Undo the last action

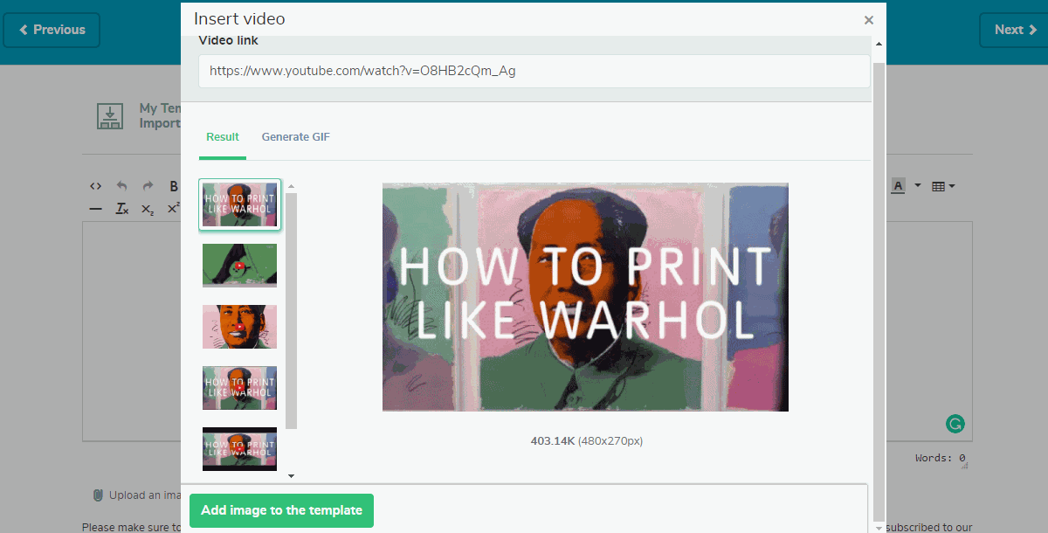tap(121, 185)
